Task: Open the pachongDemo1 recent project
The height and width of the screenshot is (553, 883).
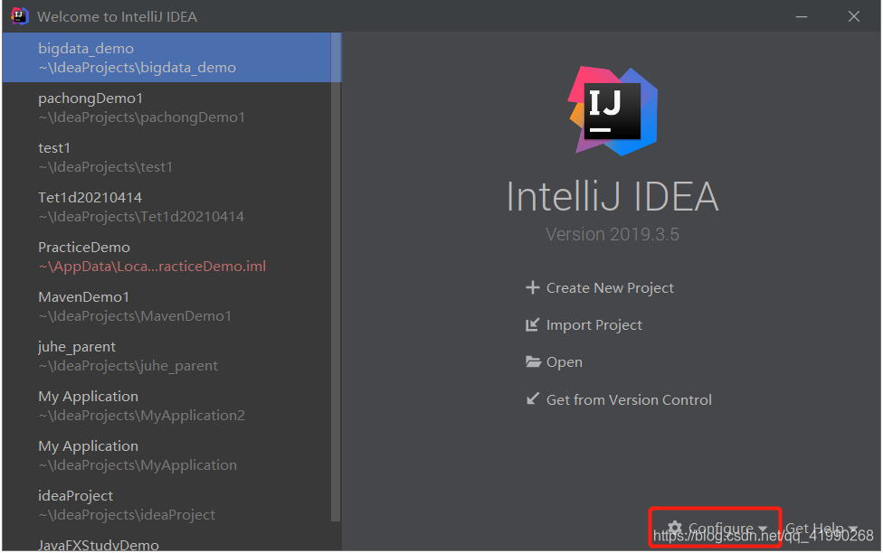Action: point(167,107)
